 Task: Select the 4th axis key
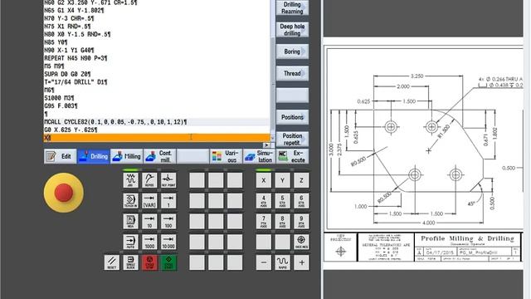(x=264, y=201)
